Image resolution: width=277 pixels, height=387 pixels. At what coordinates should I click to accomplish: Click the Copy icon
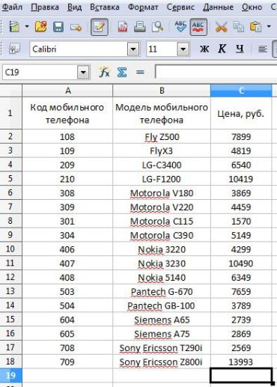click(239, 27)
